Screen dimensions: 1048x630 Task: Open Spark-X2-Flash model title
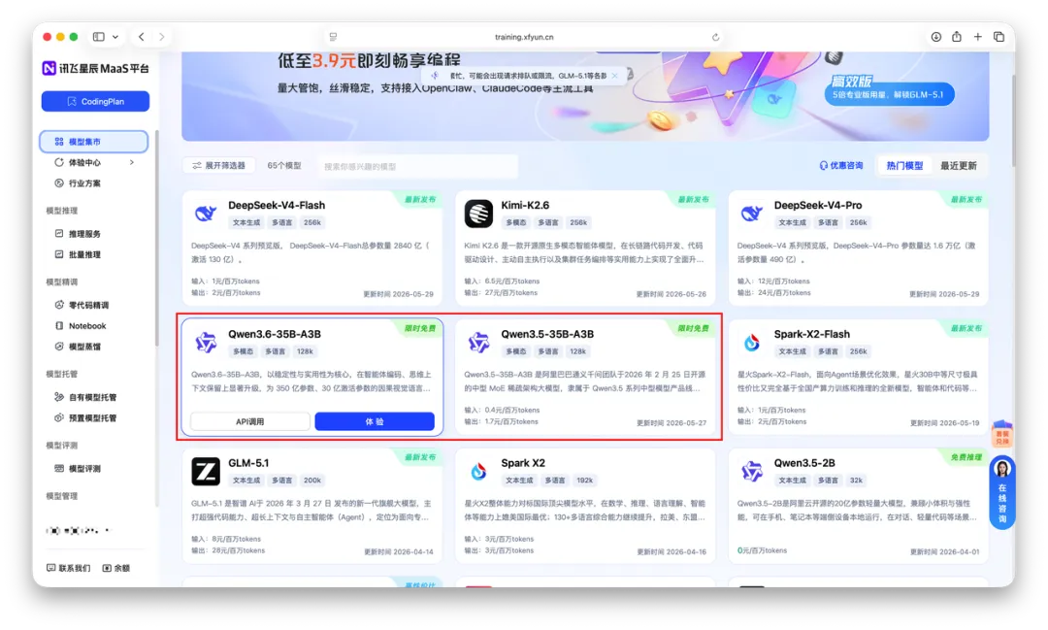(x=812, y=334)
